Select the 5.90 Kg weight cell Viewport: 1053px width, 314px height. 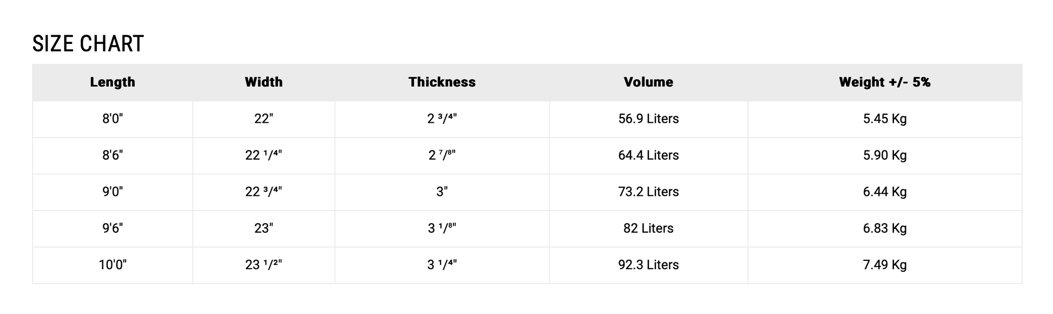[885, 155]
